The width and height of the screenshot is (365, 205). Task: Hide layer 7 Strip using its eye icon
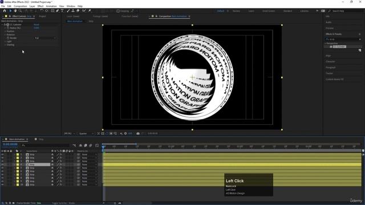(2, 175)
